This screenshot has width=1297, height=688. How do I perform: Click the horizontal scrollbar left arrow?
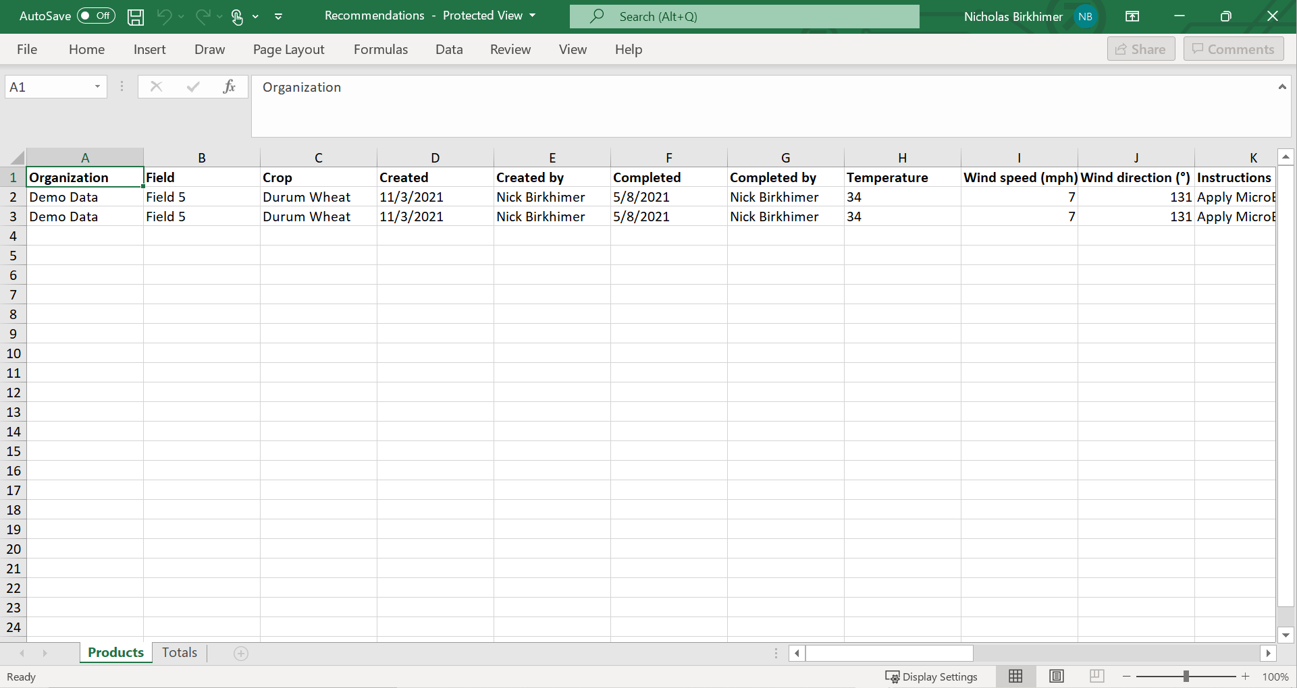pyautogui.click(x=797, y=653)
